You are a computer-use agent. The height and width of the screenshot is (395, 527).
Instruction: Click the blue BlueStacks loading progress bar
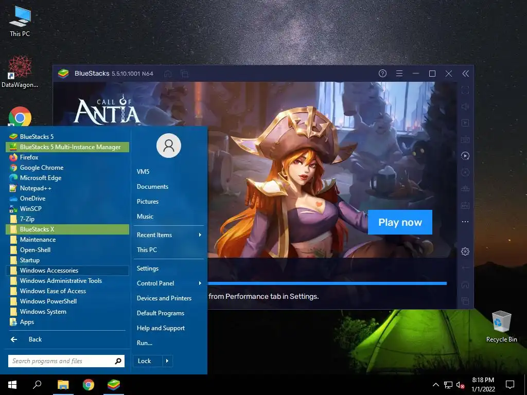pos(327,283)
